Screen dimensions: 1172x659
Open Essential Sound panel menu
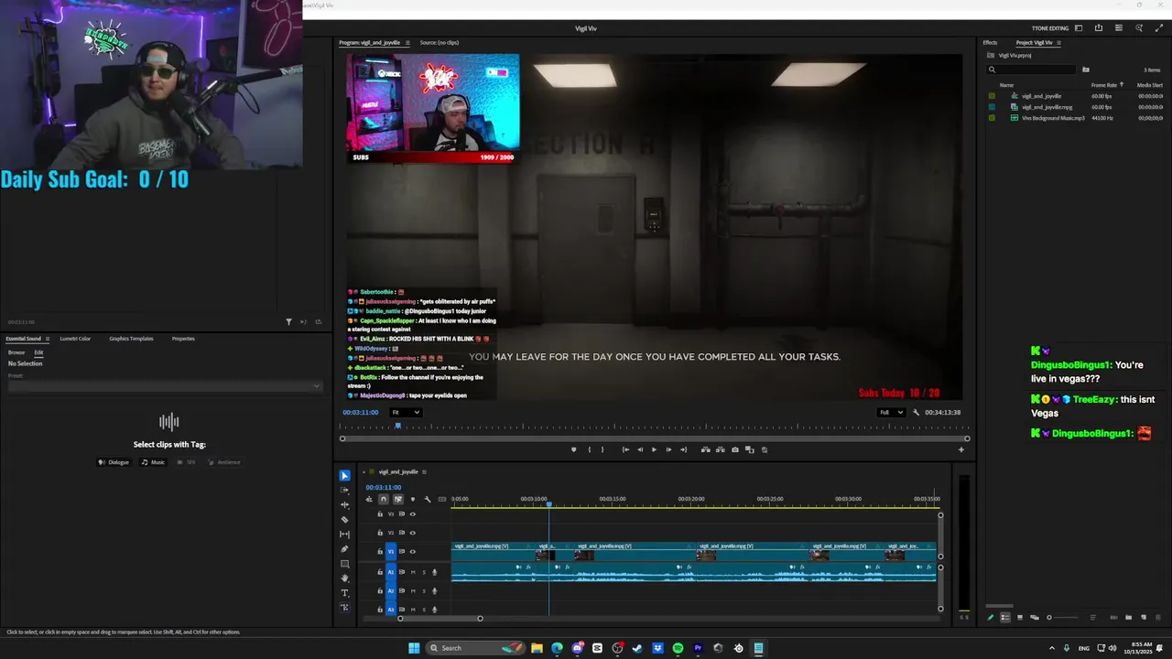click(48, 339)
